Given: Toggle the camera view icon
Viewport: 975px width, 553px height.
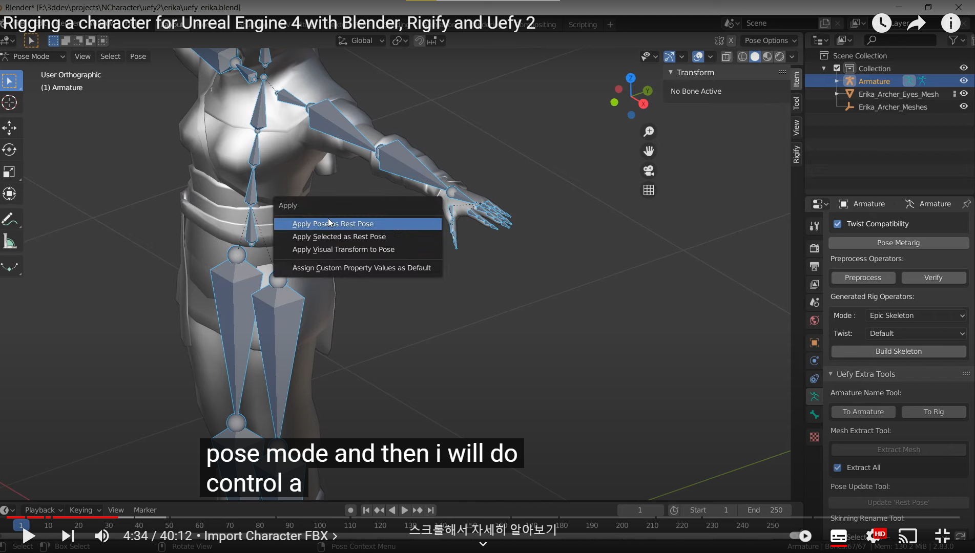Looking at the screenshot, I should point(649,171).
